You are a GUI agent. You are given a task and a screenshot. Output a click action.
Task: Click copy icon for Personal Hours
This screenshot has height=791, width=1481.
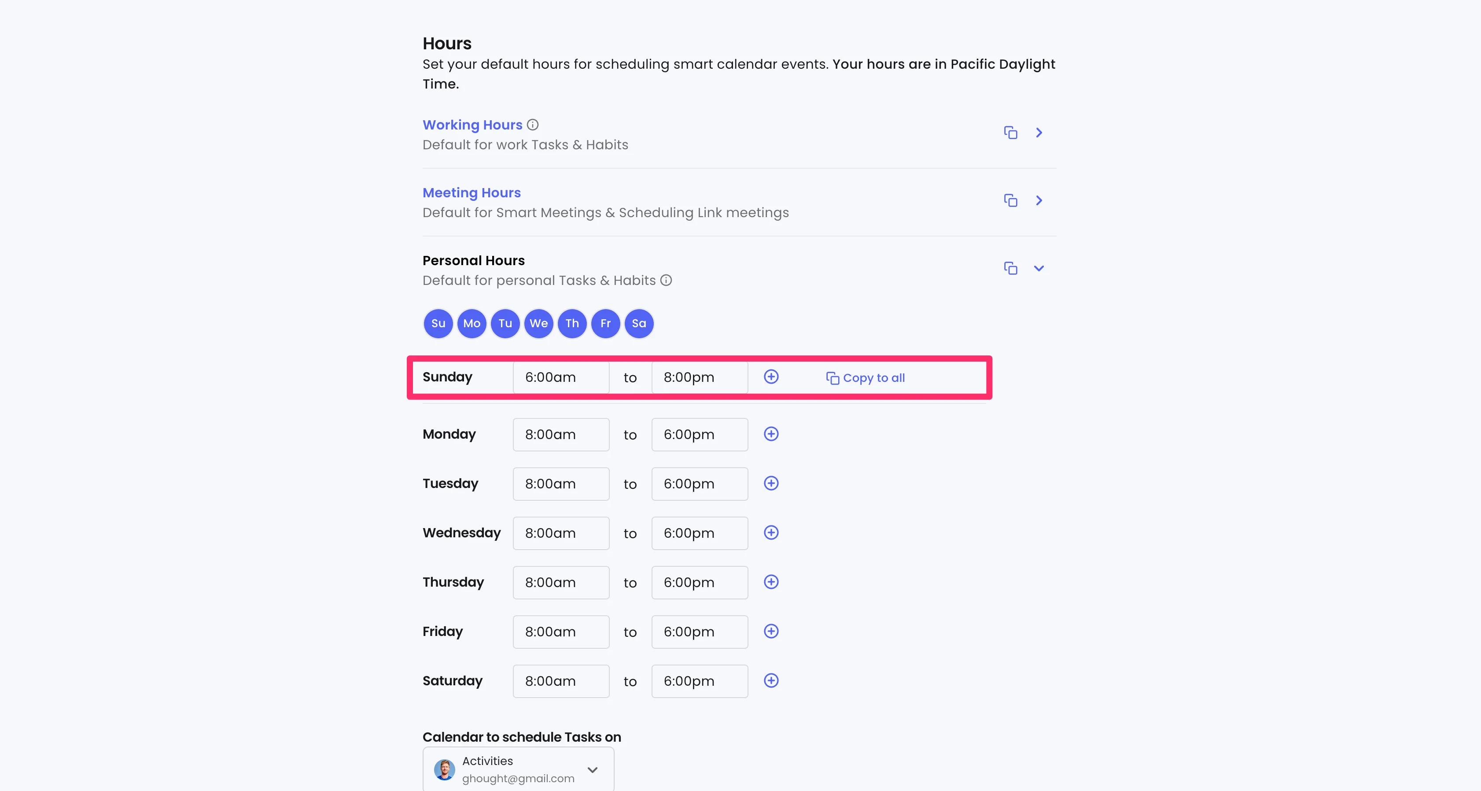(1010, 269)
